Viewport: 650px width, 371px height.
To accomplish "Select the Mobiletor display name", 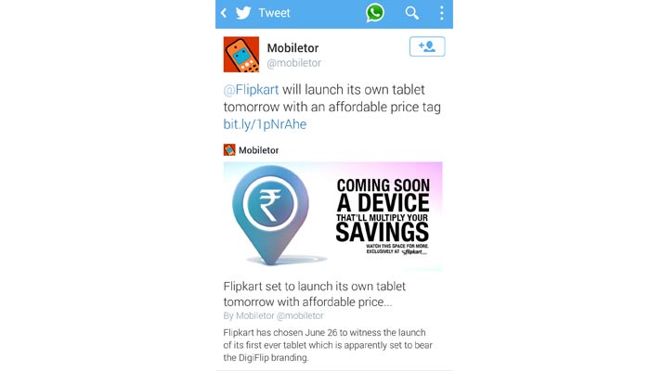I will [292, 48].
